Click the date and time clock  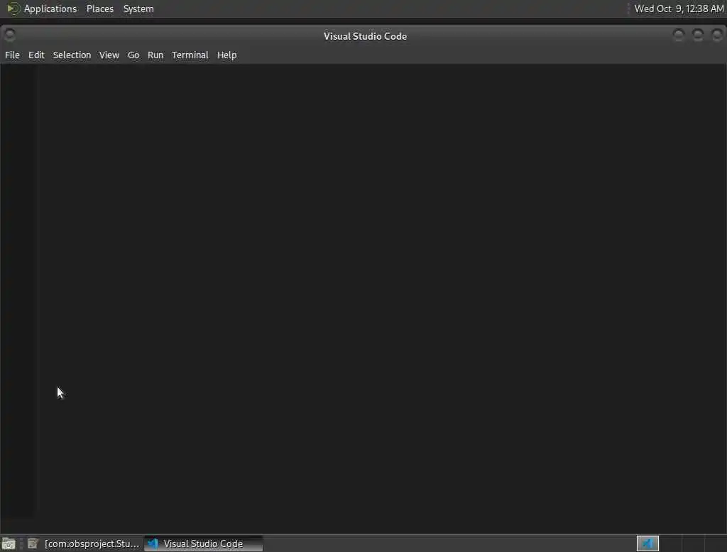click(x=679, y=9)
